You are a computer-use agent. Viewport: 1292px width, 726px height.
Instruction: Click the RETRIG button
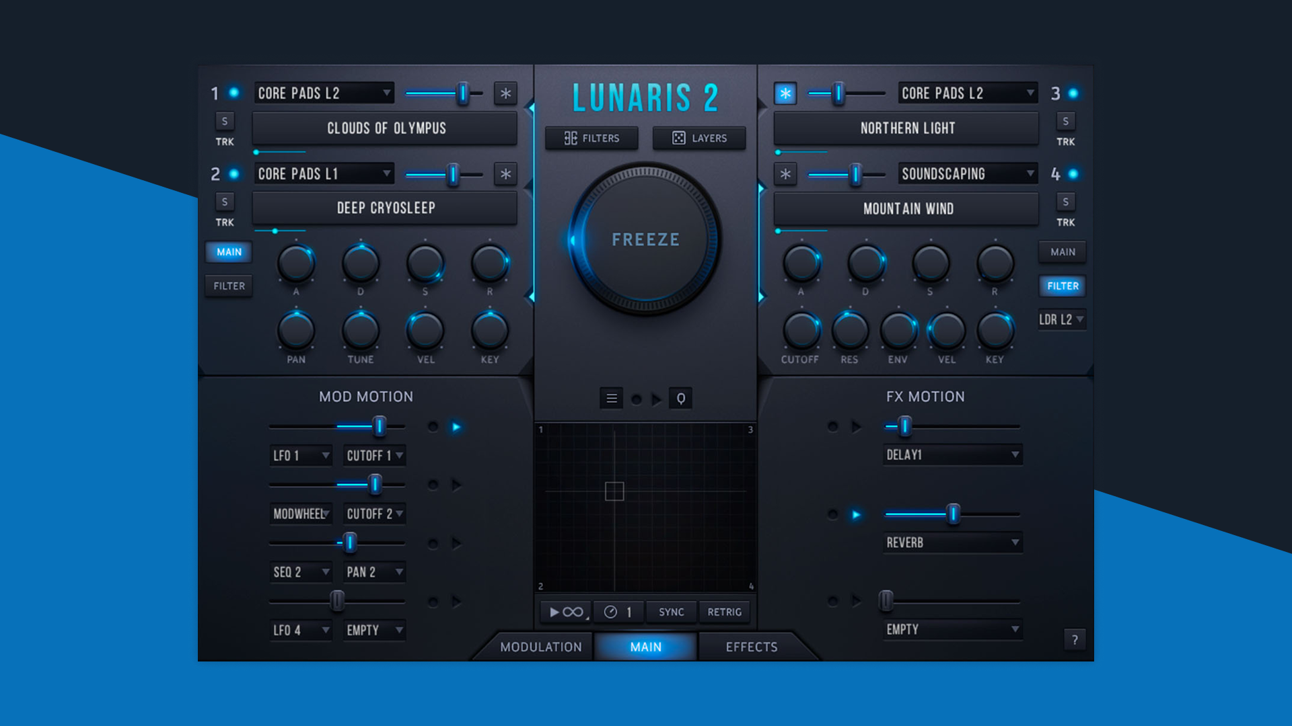point(725,612)
